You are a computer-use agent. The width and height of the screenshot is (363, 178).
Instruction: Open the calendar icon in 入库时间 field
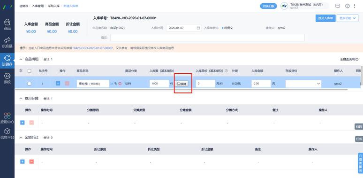tap(198, 28)
